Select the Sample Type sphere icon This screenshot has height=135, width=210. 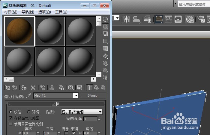coord(105,19)
